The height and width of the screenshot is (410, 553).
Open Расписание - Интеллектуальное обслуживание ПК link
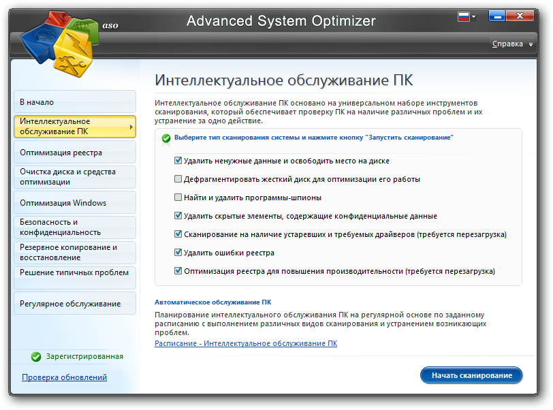tap(245, 344)
